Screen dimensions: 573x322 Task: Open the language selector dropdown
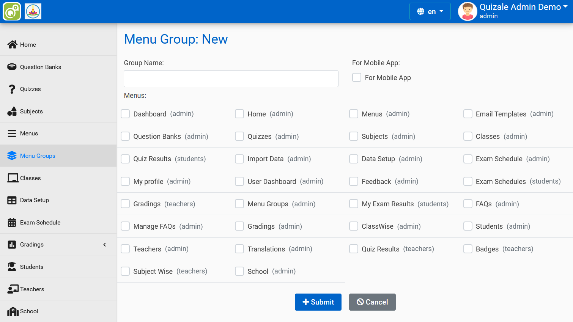pos(430,11)
